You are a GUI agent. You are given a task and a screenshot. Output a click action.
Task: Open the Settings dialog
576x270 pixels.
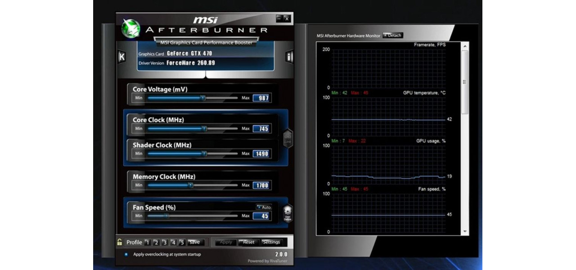pyautogui.click(x=271, y=242)
